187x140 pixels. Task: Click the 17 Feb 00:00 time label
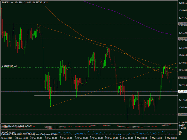point(97,138)
